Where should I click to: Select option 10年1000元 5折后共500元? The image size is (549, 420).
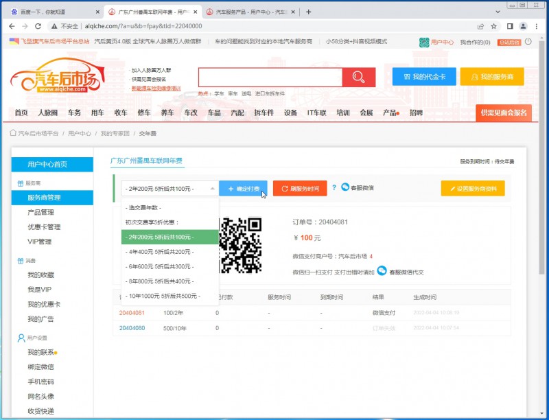point(170,296)
